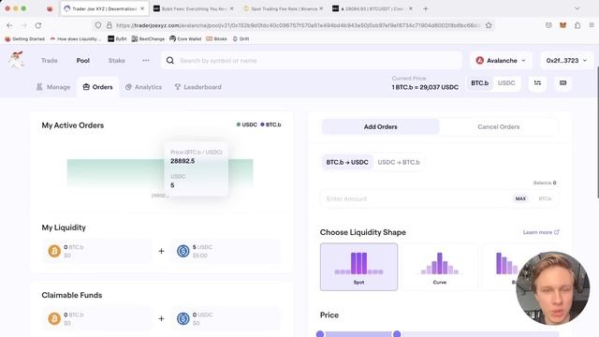Open the Pool page
Image resolution: width=599 pixels, height=337 pixels.
(83, 60)
